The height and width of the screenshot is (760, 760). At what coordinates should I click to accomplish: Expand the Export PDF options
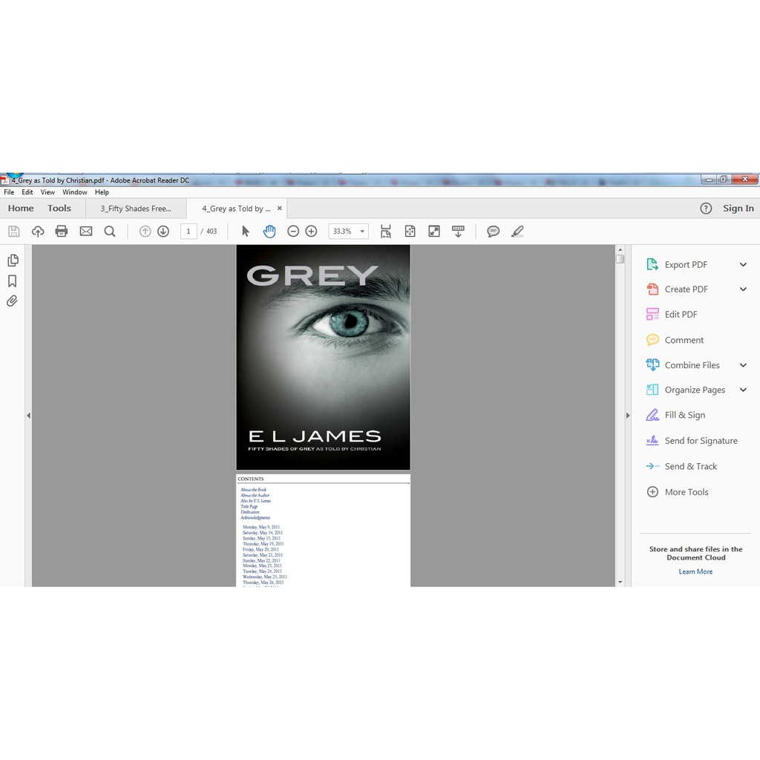point(743,265)
